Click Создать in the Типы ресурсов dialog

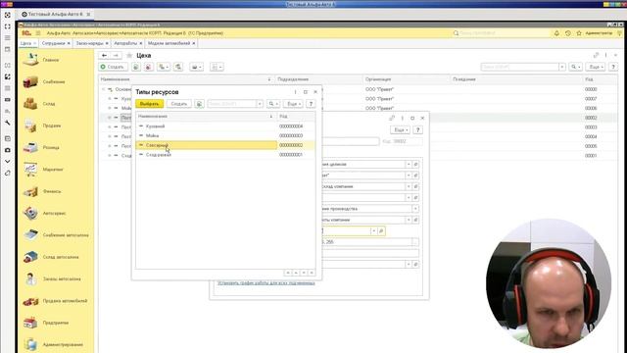[179, 104]
